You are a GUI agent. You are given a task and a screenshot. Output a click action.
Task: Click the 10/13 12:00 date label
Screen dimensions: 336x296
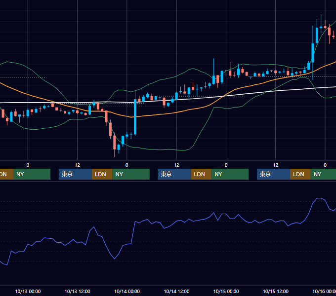(78, 291)
